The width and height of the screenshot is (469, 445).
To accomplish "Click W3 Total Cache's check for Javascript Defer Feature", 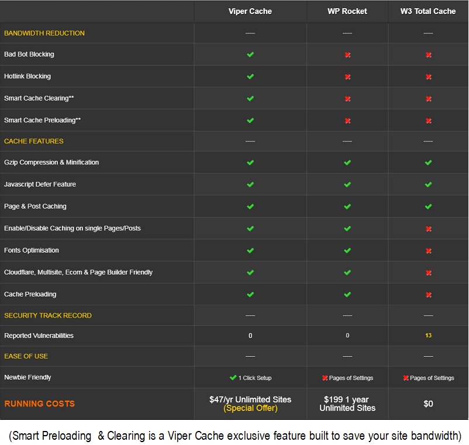I will (x=429, y=185).
